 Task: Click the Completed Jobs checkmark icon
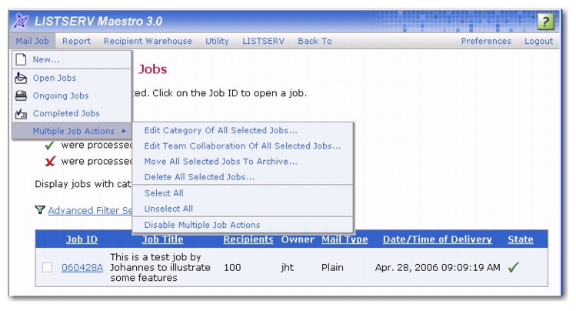pos(21,114)
